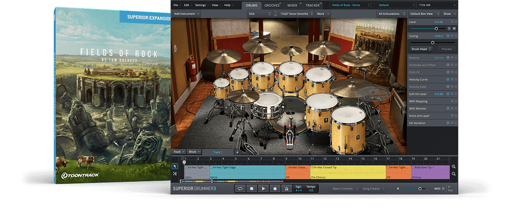513x208 pixels.
Task: Switch to the Grooves tab
Action: click(x=271, y=5)
